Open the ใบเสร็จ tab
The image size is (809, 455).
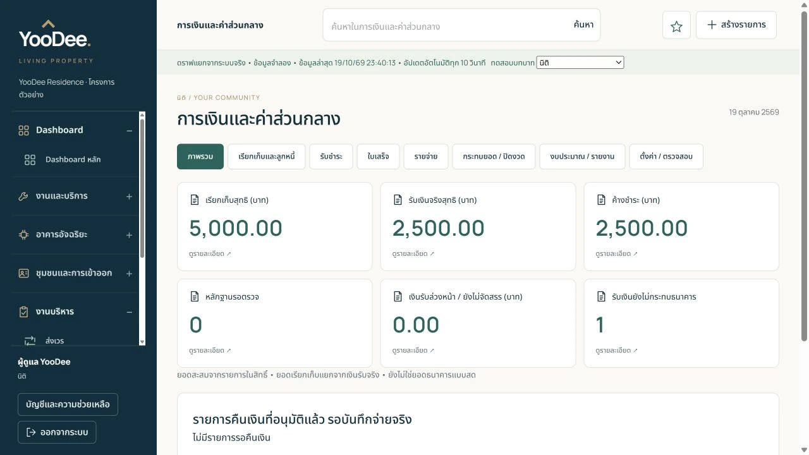pyautogui.click(x=378, y=157)
